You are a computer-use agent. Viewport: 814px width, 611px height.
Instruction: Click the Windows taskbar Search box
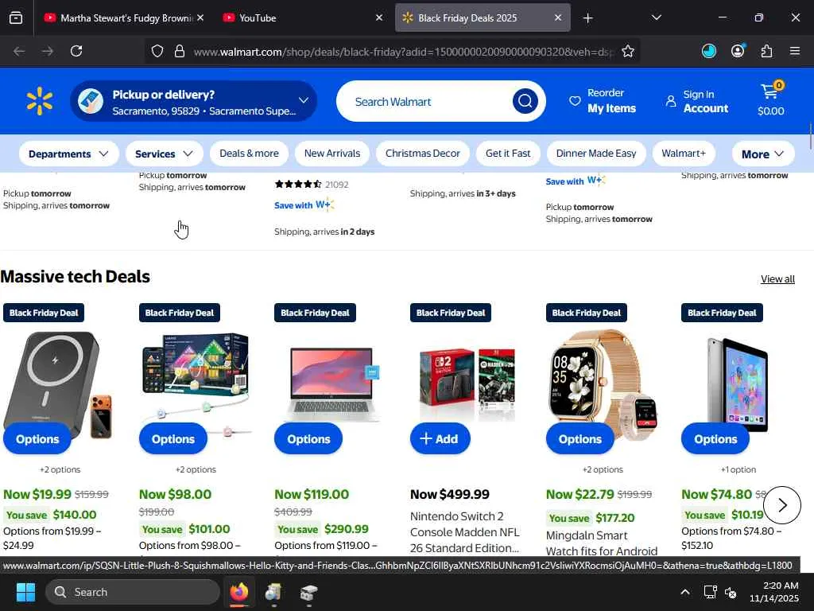pyautogui.click(x=133, y=592)
